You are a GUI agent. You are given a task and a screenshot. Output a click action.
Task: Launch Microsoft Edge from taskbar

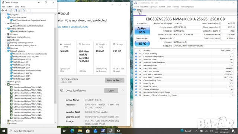click(72, 131)
